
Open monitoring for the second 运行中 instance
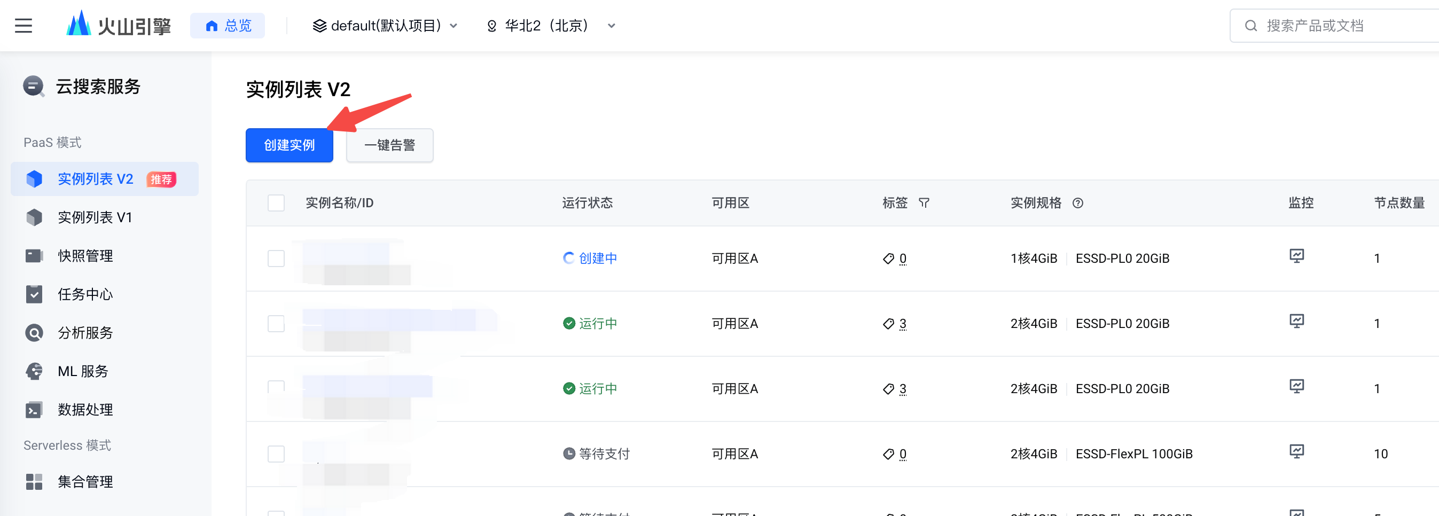click(x=1296, y=386)
